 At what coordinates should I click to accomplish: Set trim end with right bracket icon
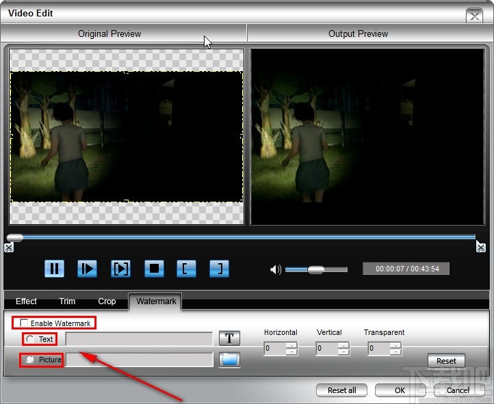point(219,269)
